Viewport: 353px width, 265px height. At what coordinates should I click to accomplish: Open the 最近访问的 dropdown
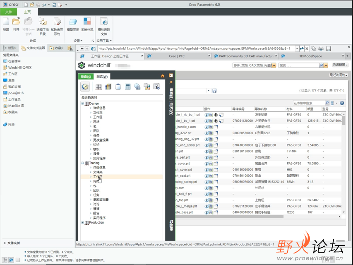pos(338,75)
